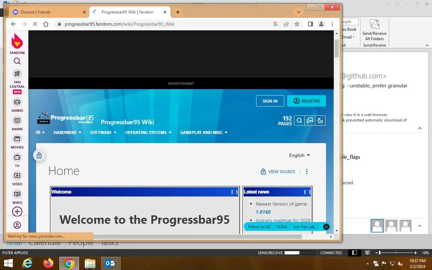432x270 pixels.
Task: Click VIEW SOURCE link
Action: coord(278,171)
